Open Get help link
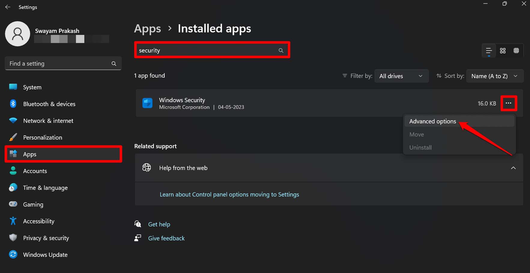This screenshot has width=530, height=273. [159, 224]
